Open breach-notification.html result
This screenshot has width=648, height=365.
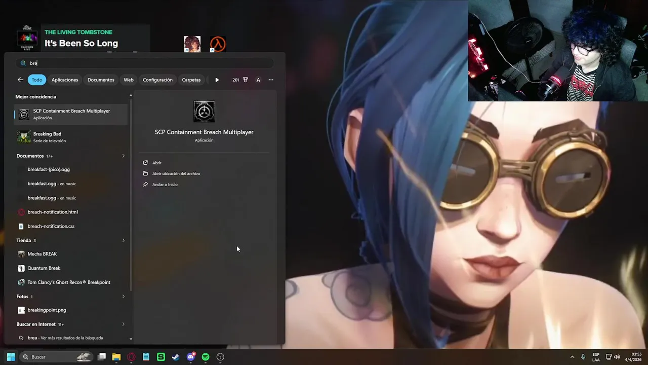(x=71, y=212)
